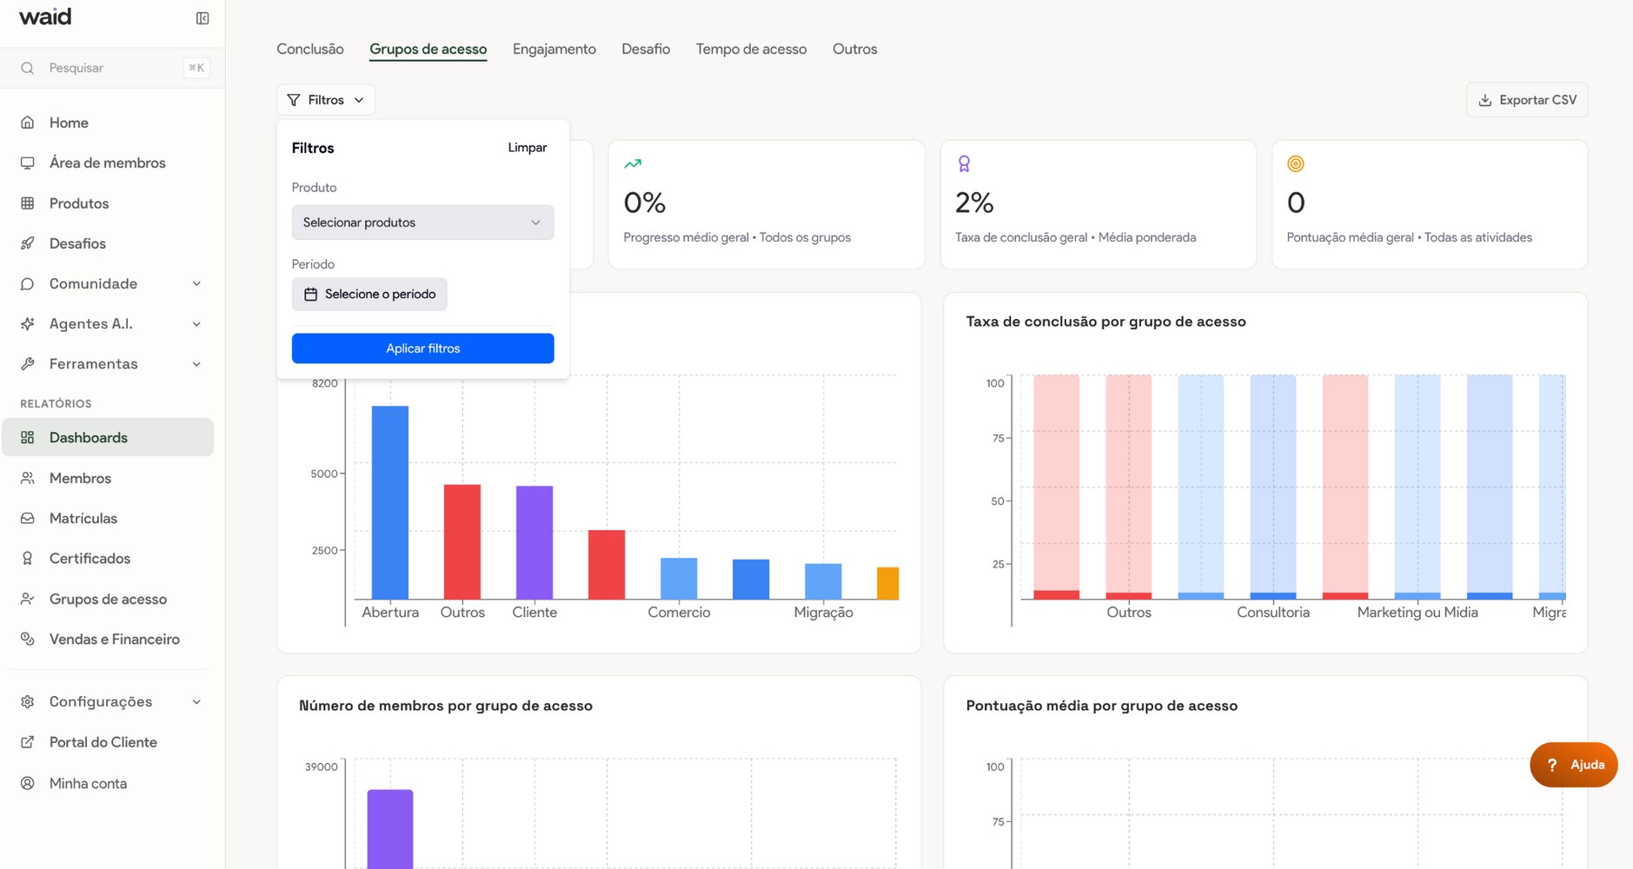Open Certificados in the sidebar

pyautogui.click(x=108, y=558)
